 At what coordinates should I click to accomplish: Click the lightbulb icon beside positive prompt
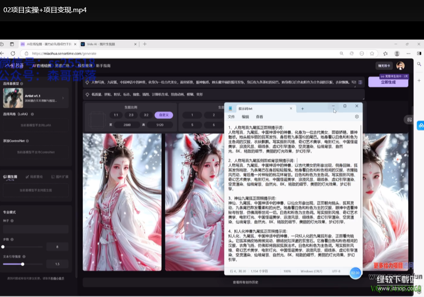[x=87, y=82]
